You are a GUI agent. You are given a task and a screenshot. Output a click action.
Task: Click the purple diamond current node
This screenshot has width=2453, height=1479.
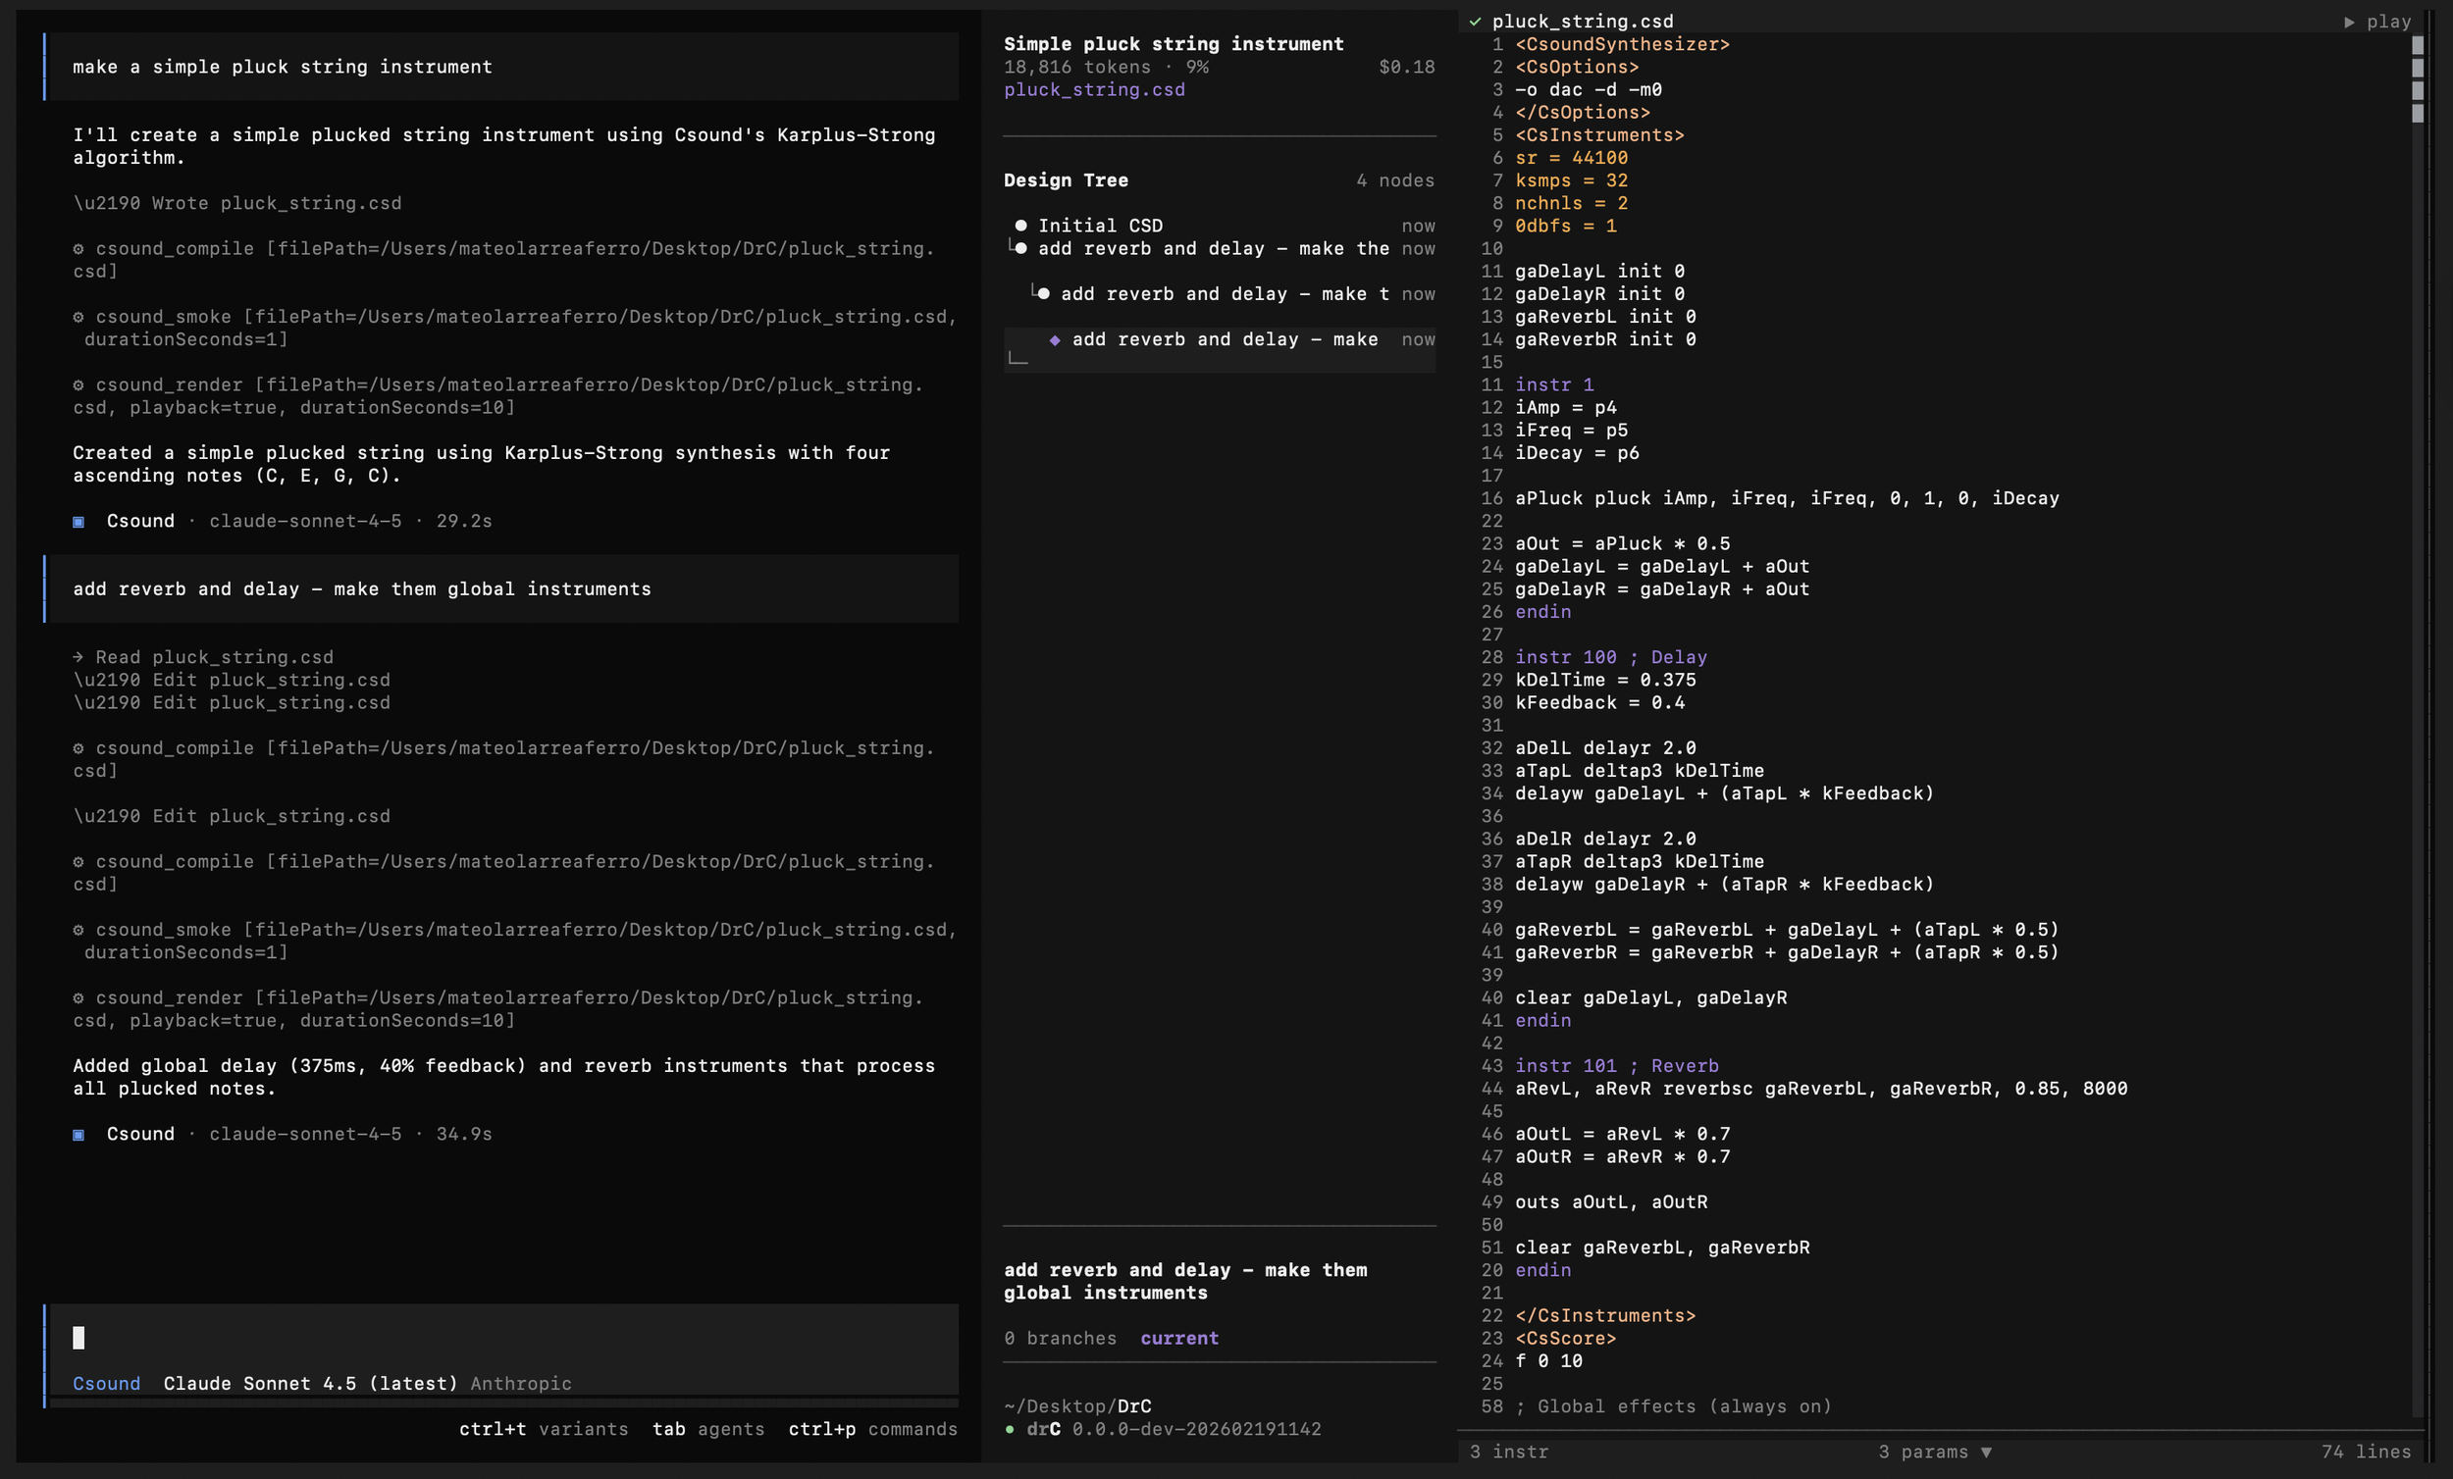click(1054, 340)
